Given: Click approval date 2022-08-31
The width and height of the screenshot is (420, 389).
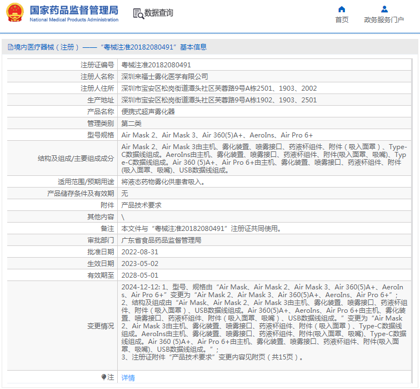Looking at the screenshot, I should pos(140,252).
